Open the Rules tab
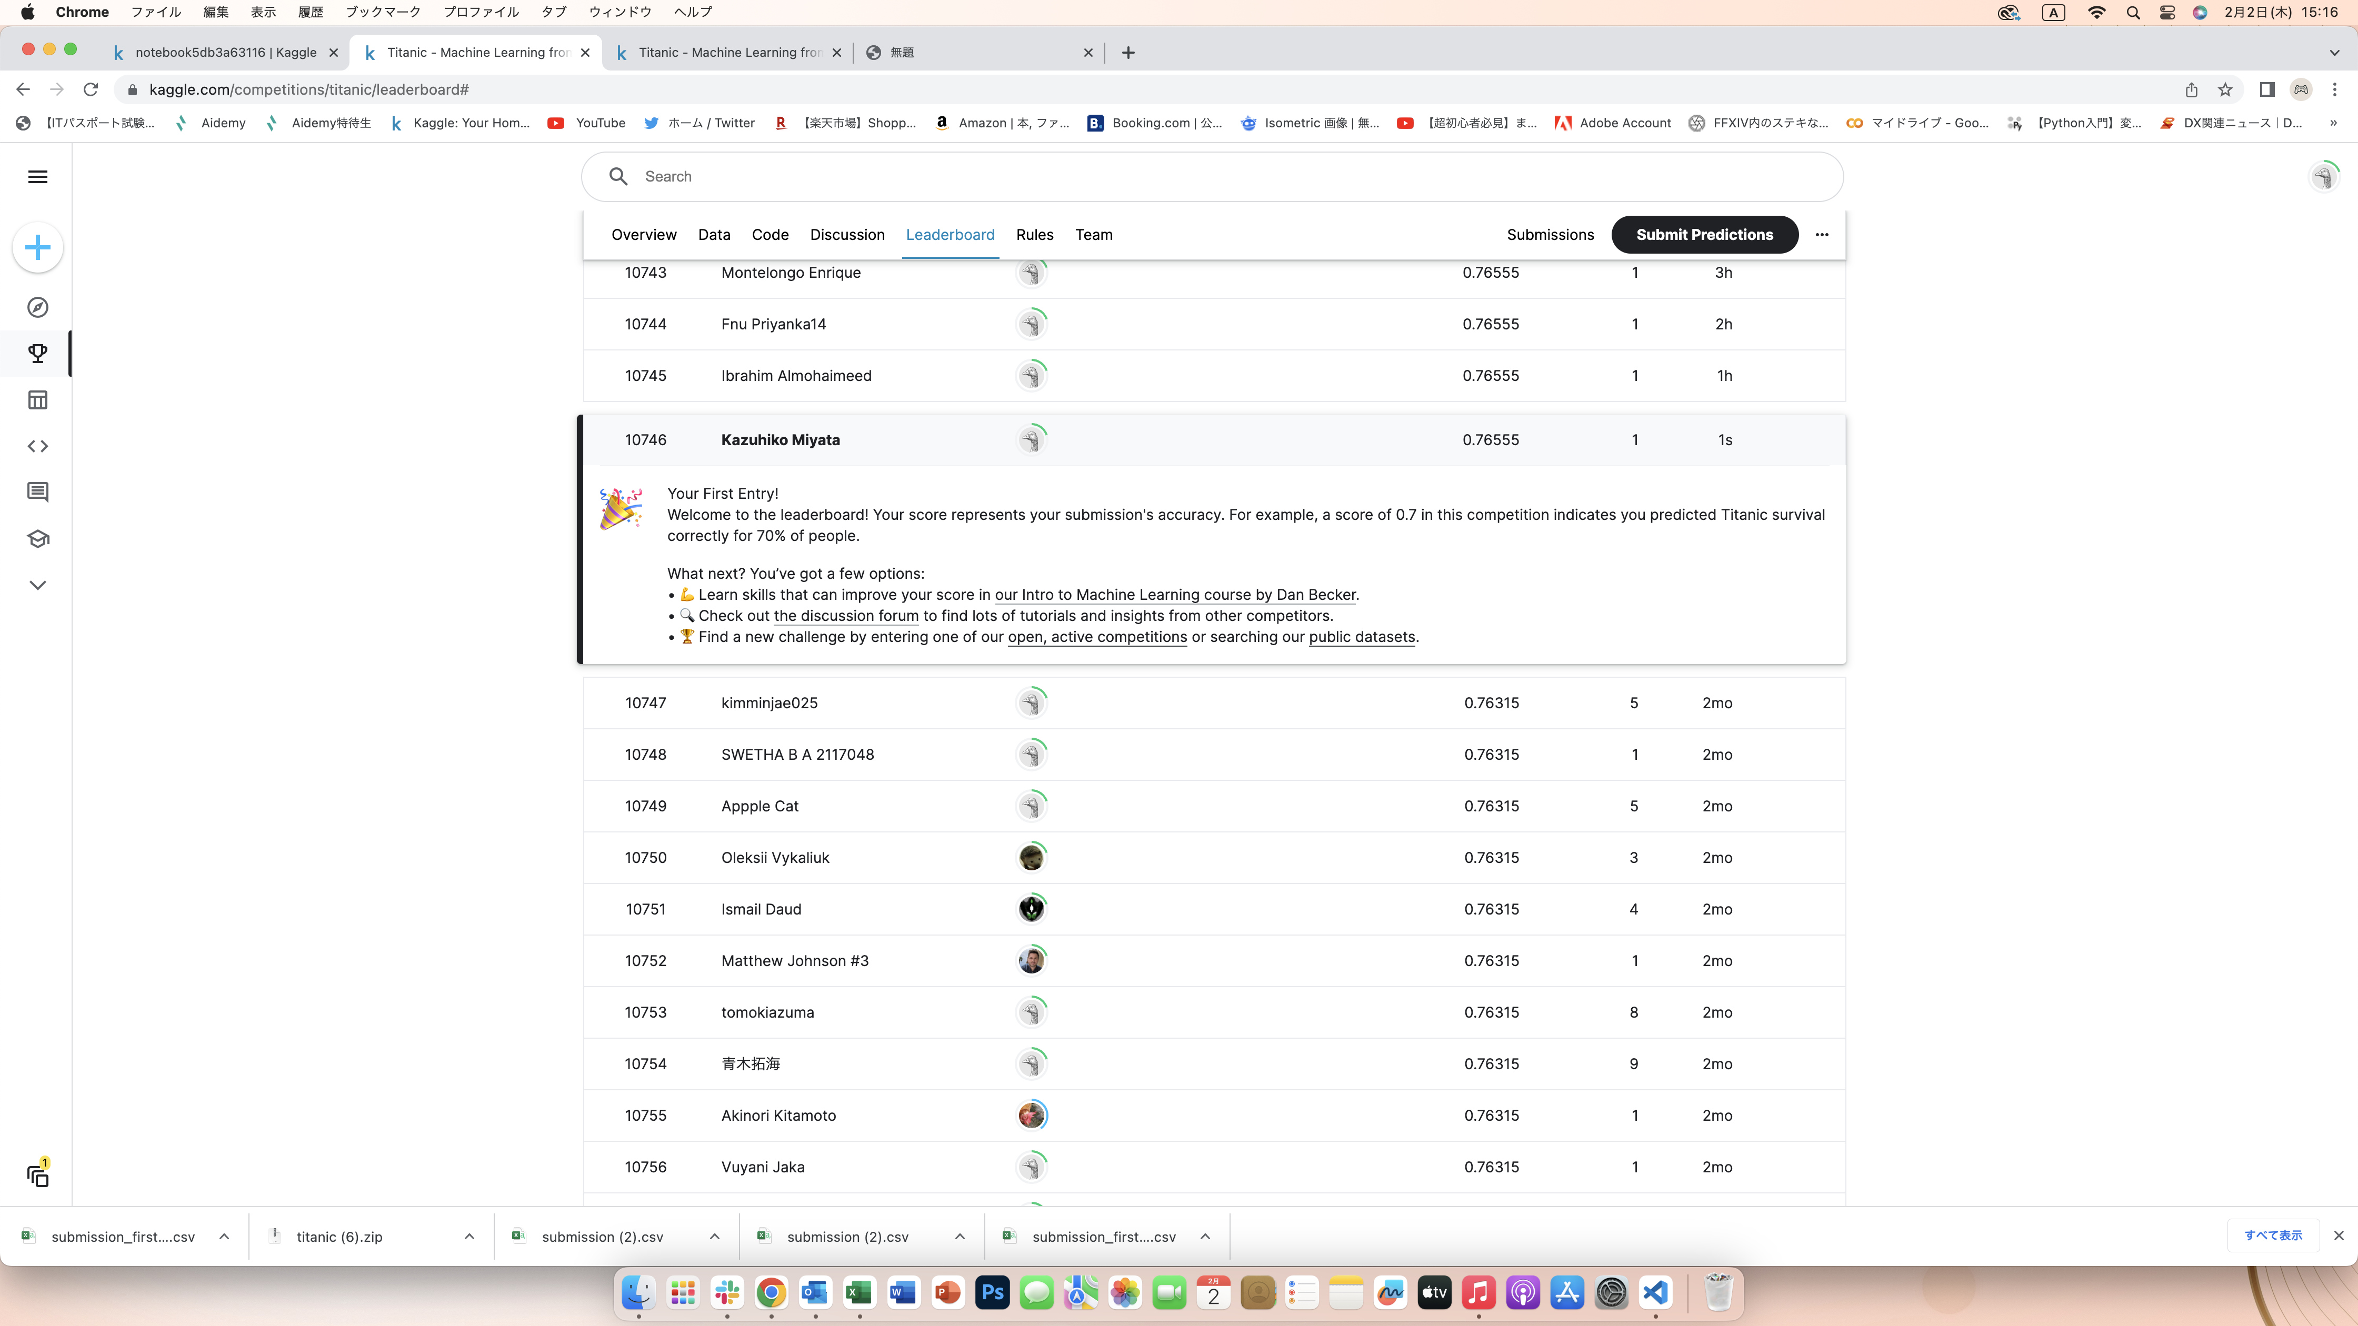 [1034, 235]
